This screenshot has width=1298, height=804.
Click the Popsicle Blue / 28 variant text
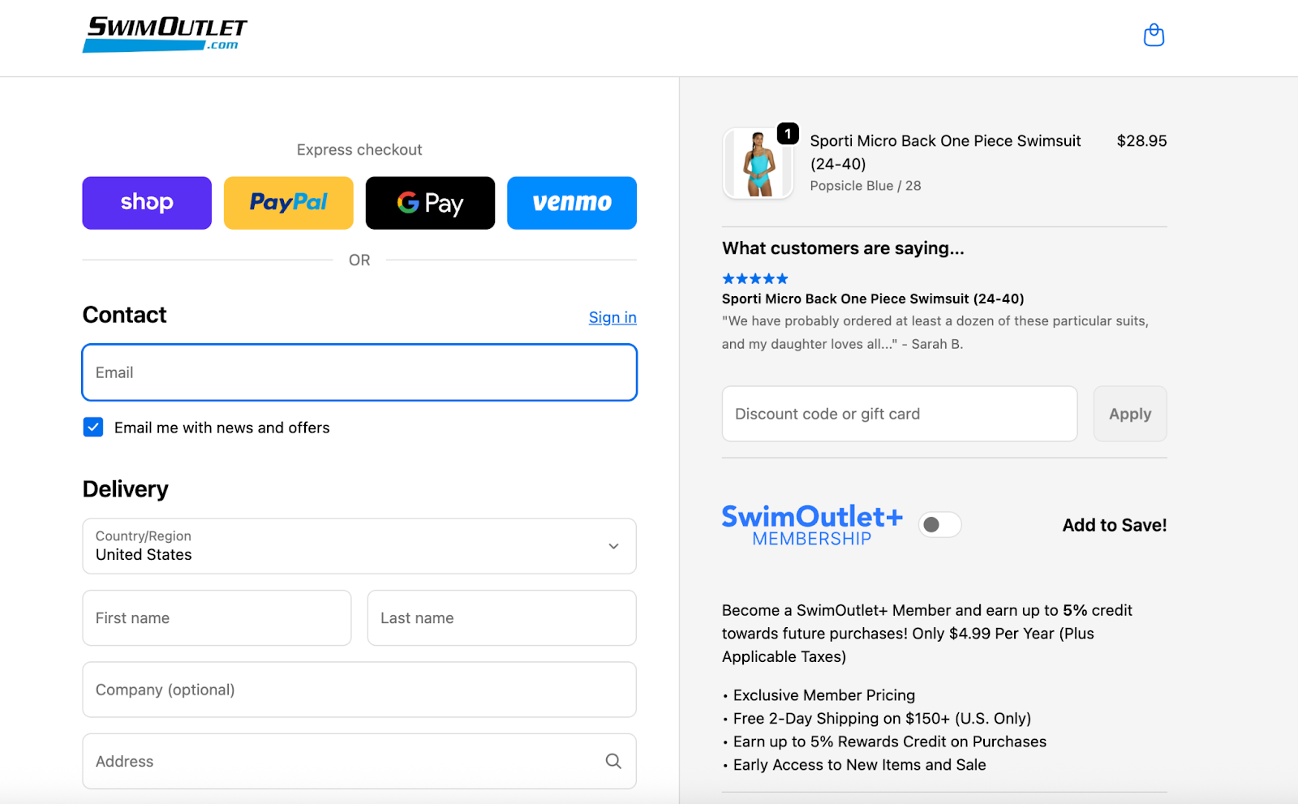click(866, 186)
